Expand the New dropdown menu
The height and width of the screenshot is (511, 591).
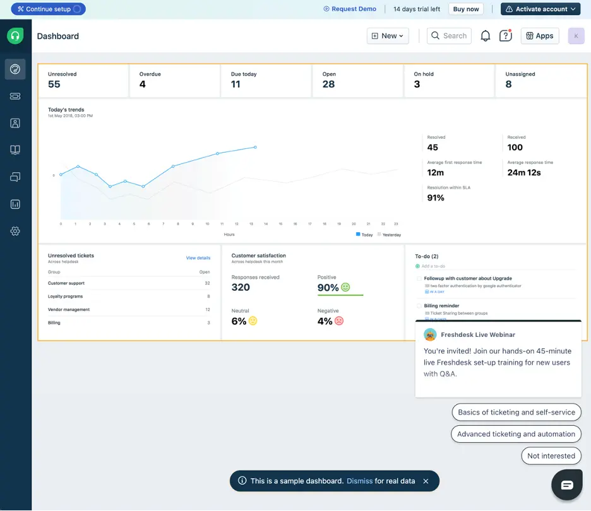click(x=387, y=35)
